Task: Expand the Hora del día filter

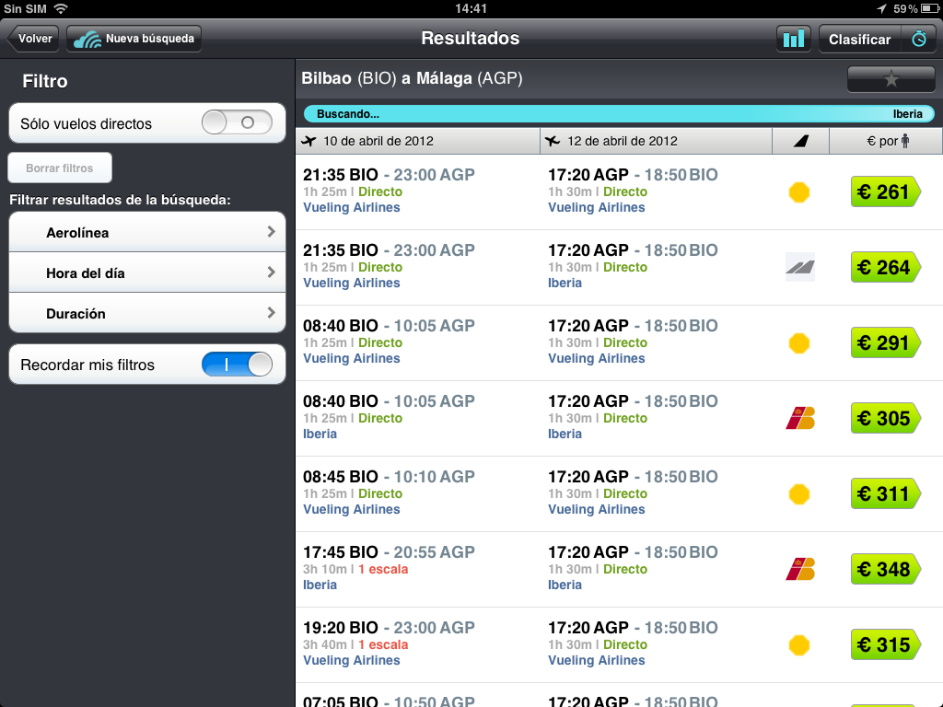Action: click(147, 272)
